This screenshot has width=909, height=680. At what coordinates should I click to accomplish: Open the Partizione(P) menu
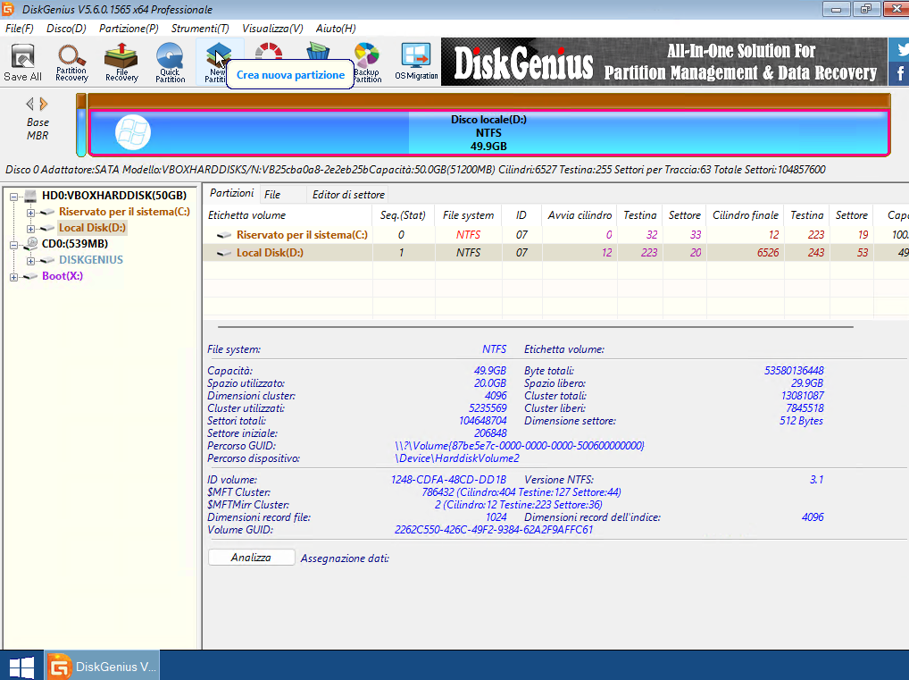(129, 29)
